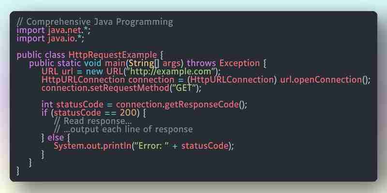Image resolution: width=387 pixels, height=193 pixels.
Task: Click 'System.out.println' statement
Action: [92, 146]
